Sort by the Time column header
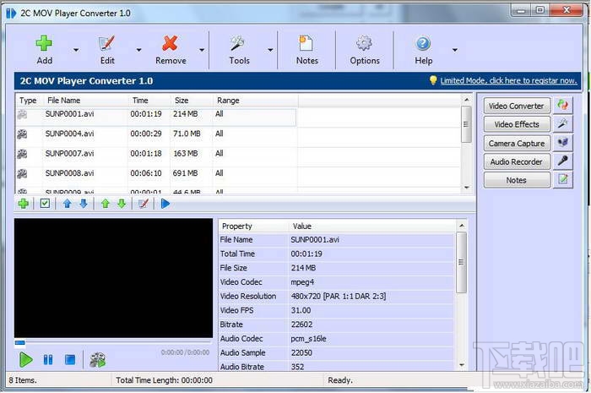 click(149, 101)
